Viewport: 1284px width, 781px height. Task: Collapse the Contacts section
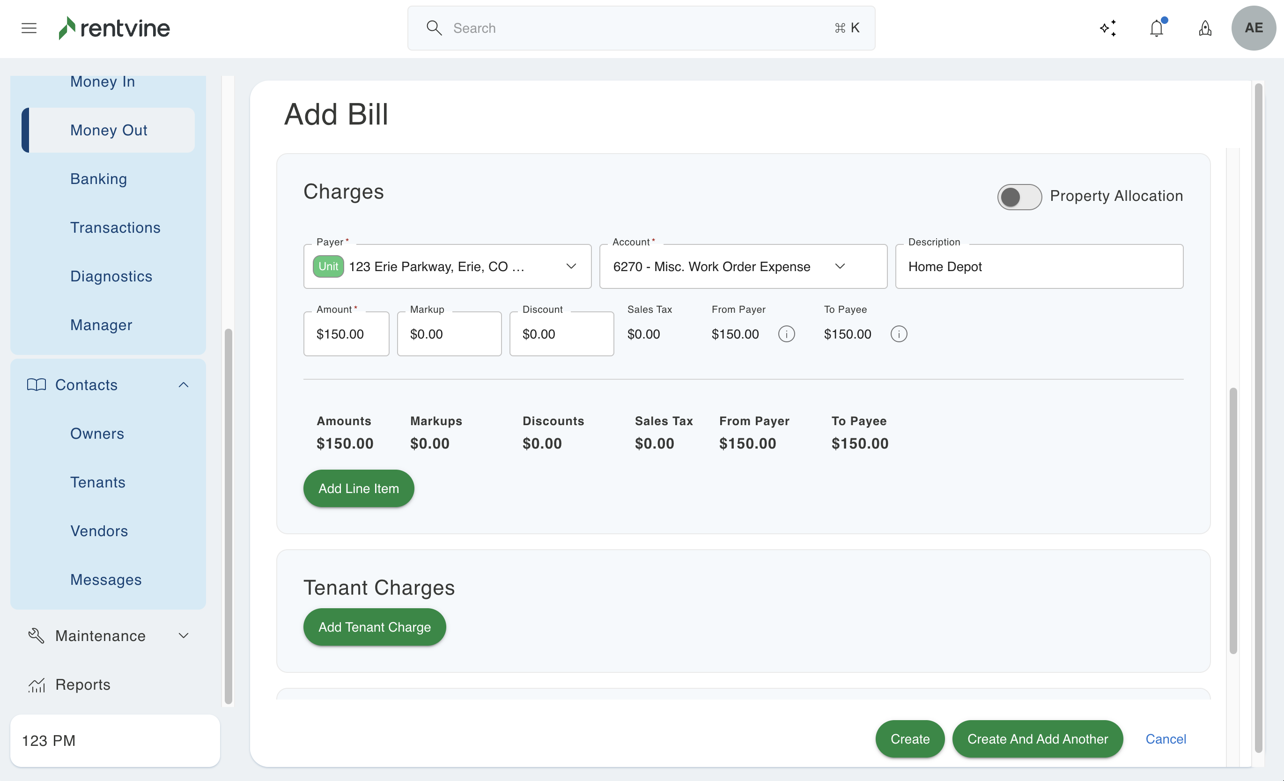(x=184, y=385)
